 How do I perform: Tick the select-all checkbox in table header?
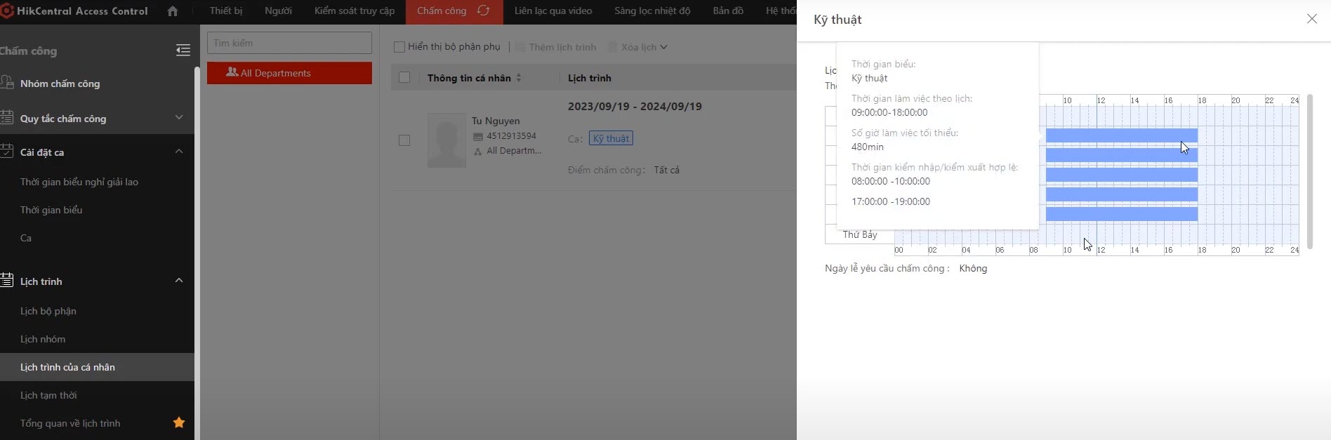[x=404, y=78]
